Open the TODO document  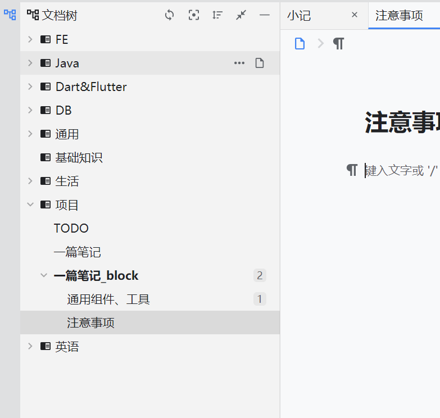pyautogui.click(x=71, y=228)
